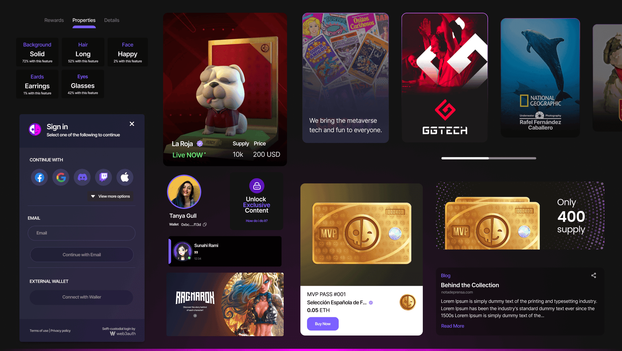The width and height of the screenshot is (622, 351).
Task: Select the Twitch login icon
Action: point(104,177)
